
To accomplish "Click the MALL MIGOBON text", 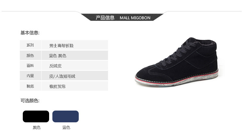I will pos(135,18).
